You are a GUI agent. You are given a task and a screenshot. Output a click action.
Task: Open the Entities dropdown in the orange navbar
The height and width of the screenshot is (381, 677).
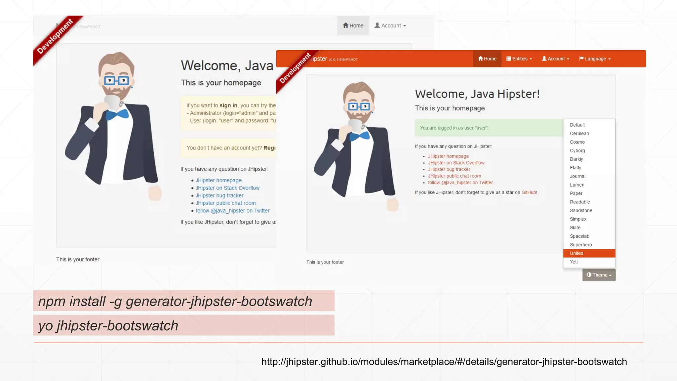click(x=519, y=59)
